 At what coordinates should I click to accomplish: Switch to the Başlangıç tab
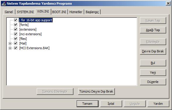pos(92,12)
